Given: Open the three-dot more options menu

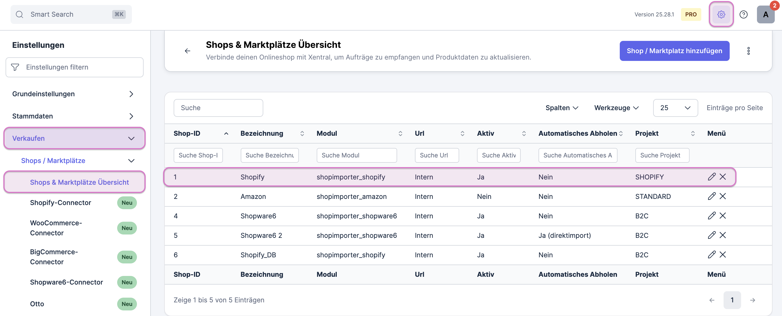Looking at the screenshot, I should [x=748, y=51].
